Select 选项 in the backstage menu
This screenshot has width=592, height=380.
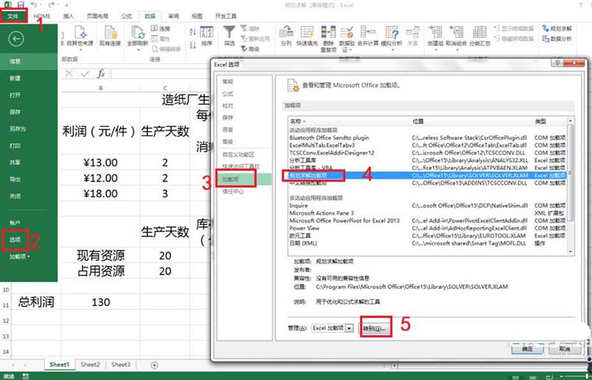pos(15,240)
